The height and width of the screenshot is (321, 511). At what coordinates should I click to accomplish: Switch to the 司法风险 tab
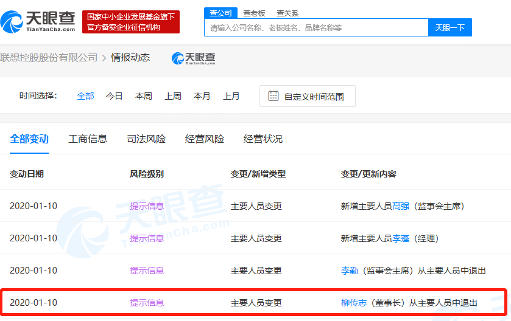(x=146, y=139)
